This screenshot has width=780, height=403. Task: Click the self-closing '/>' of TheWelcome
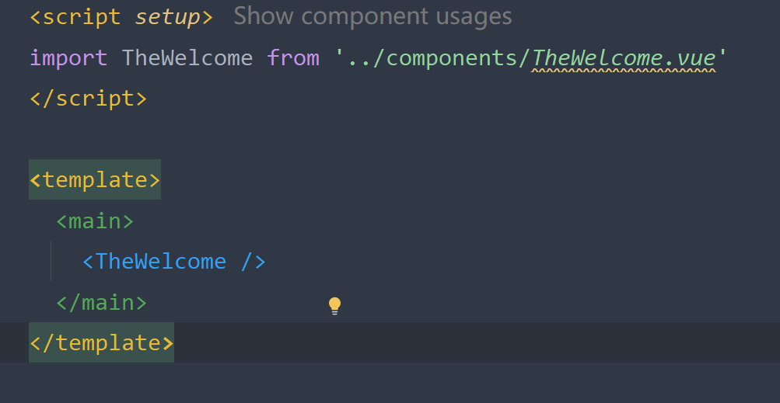pos(254,262)
